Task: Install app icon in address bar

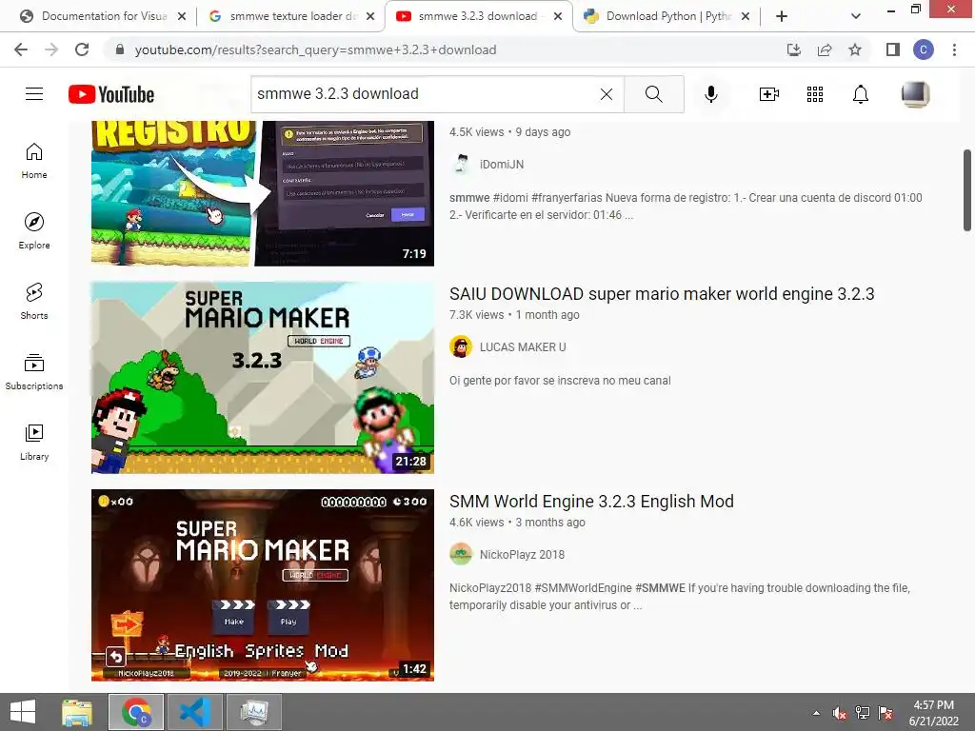Action: (x=793, y=49)
